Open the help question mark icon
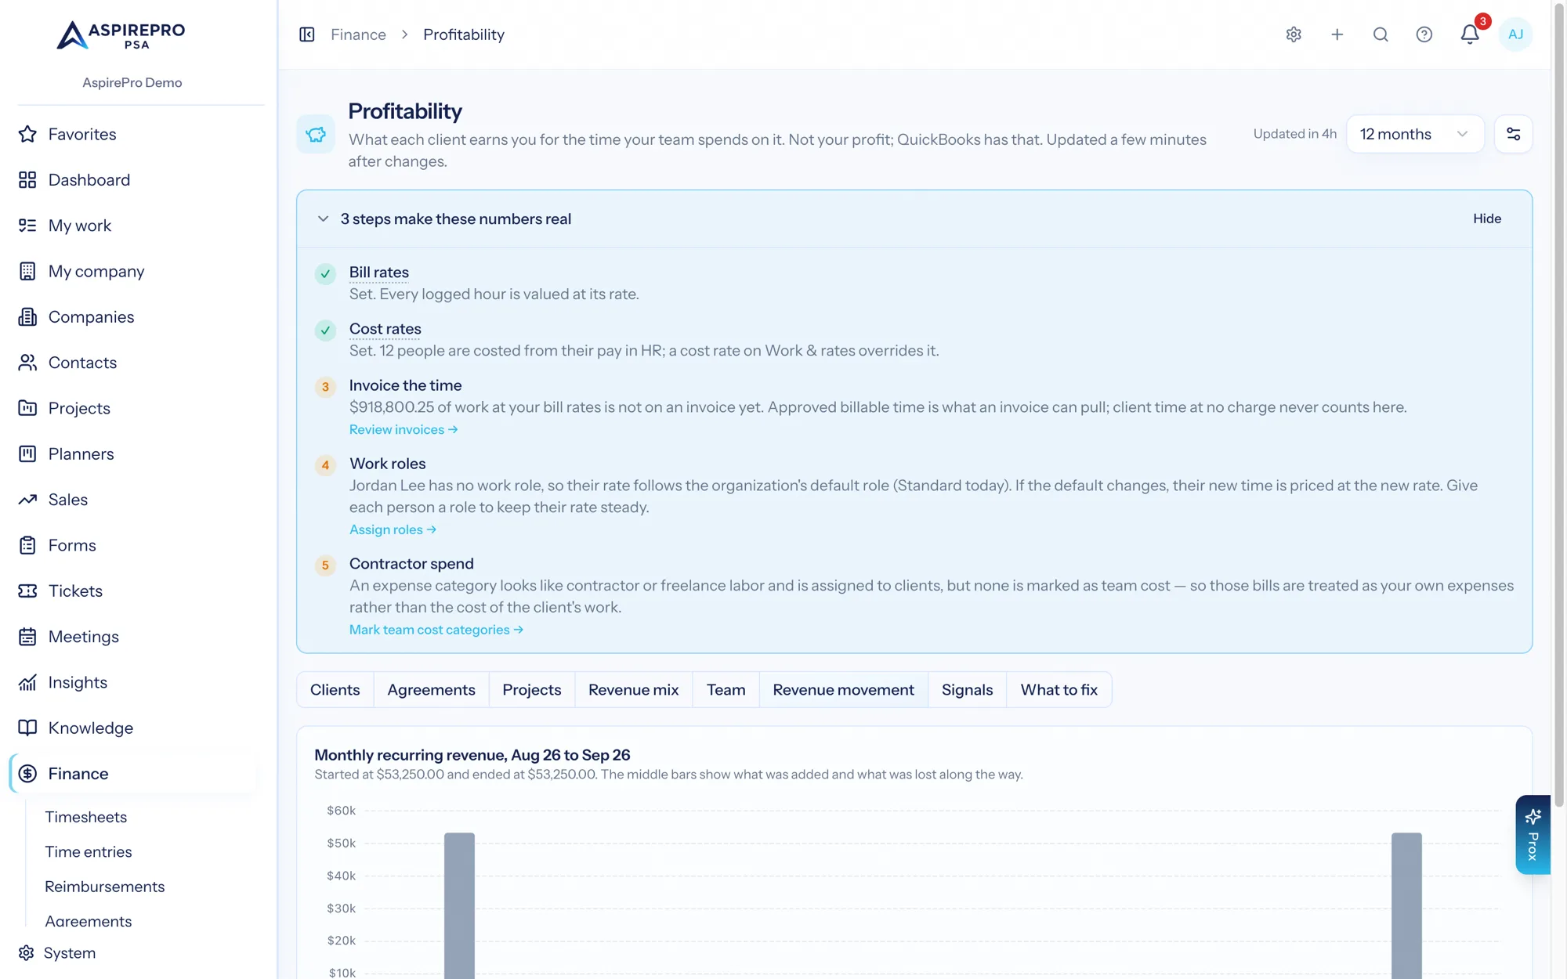Screen dimensions: 1567x979 point(1424,34)
